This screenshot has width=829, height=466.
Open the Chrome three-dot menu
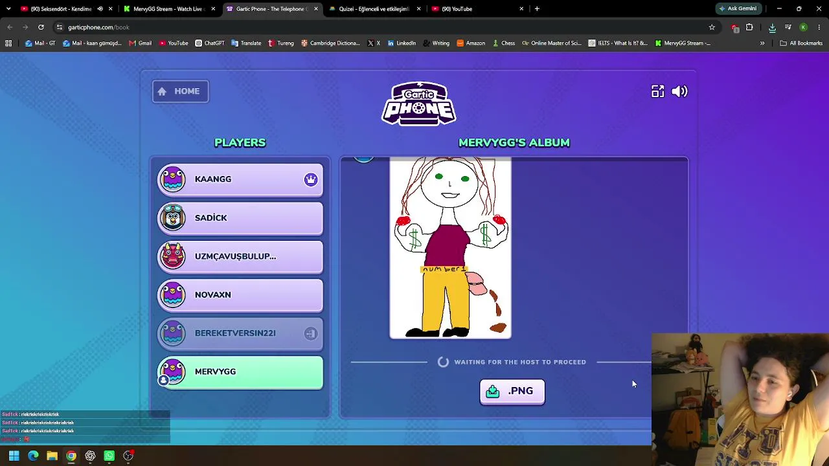(x=819, y=27)
